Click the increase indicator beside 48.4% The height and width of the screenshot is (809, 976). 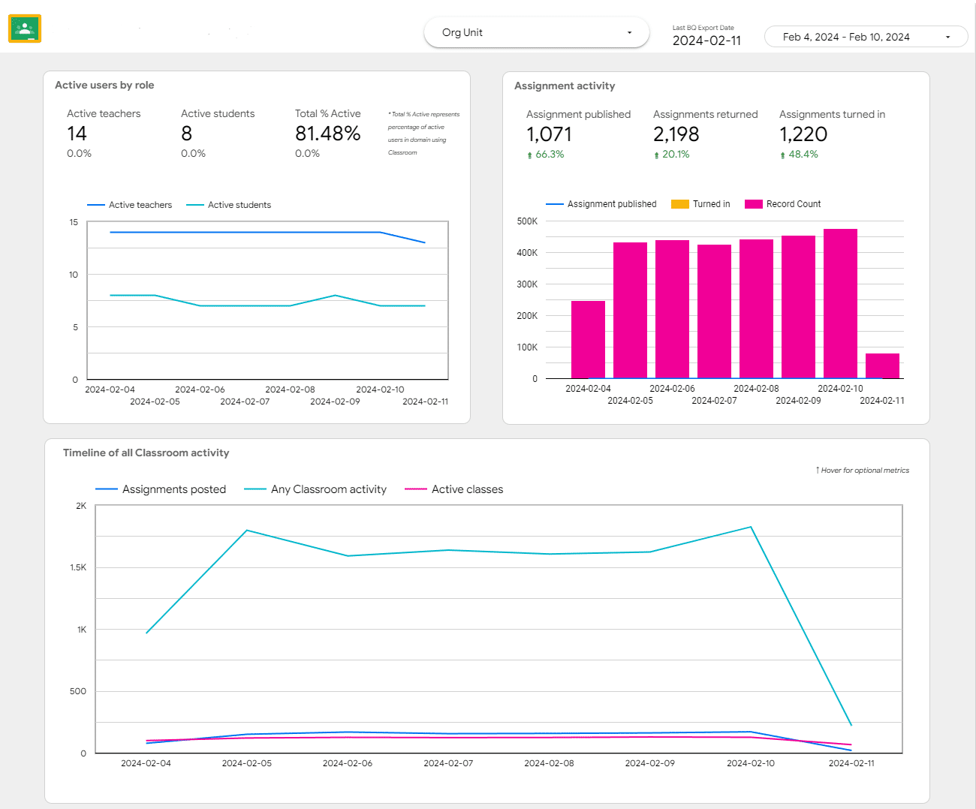[783, 154]
